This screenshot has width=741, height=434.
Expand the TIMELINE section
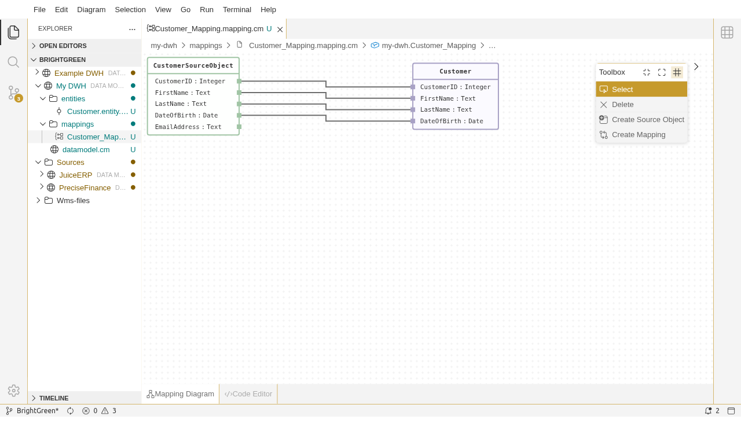click(x=34, y=398)
